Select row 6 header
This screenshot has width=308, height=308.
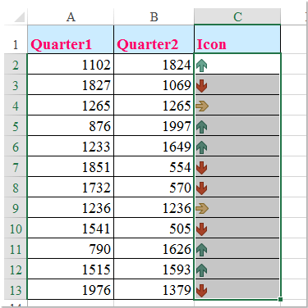(16, 147)
